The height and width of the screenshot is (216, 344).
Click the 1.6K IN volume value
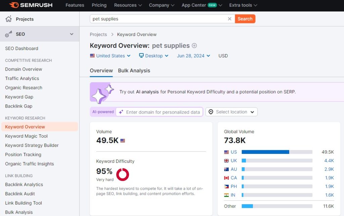pos(330,195)
